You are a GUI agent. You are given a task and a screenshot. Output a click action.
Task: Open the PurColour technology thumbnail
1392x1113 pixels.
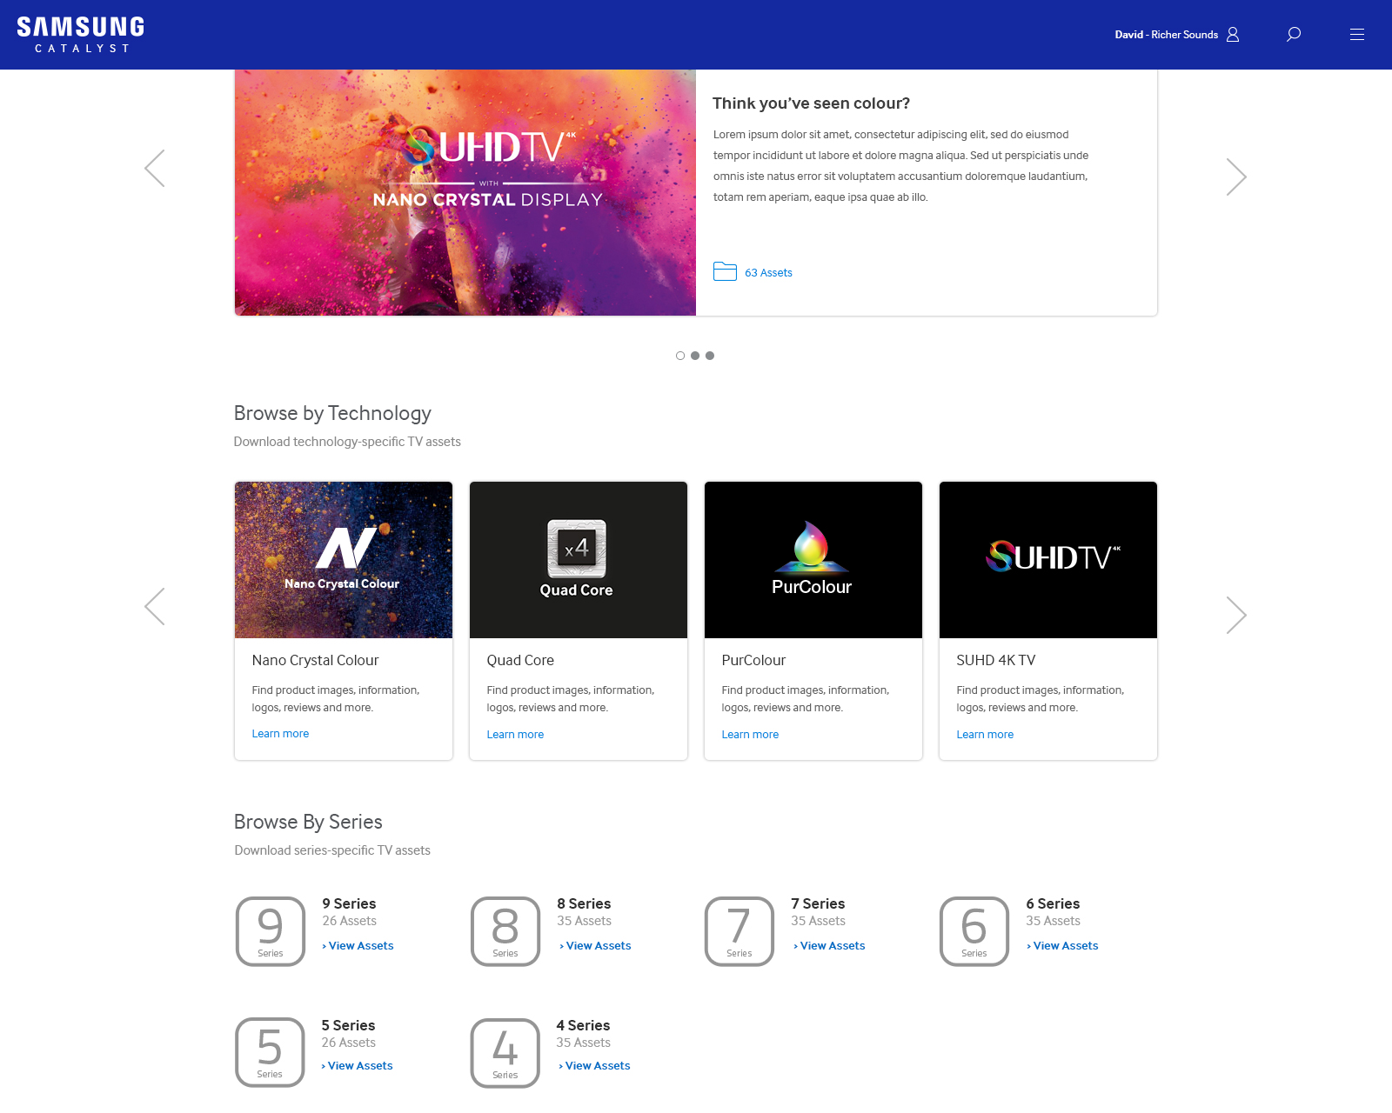coord(813,560)
